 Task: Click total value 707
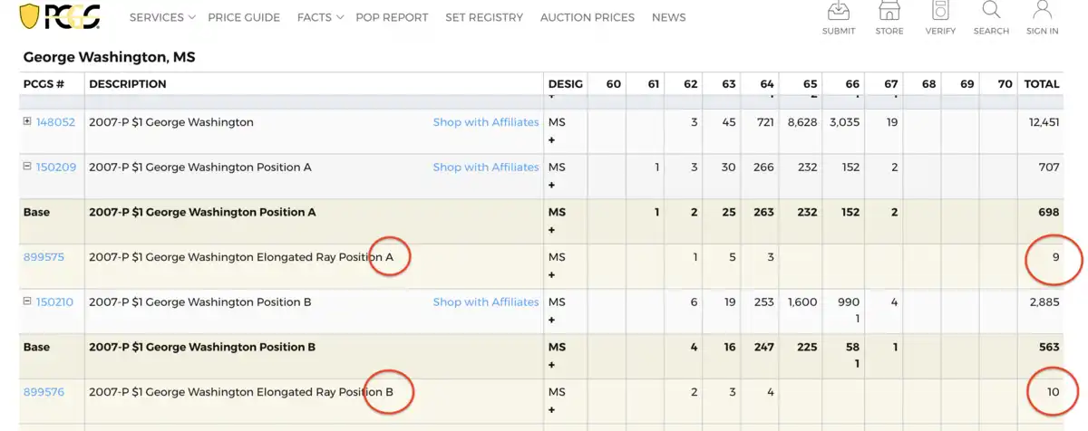click(1049, 168)
